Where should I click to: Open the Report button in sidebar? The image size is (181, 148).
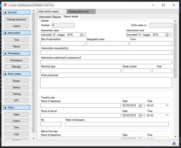[x=16, y=46]
